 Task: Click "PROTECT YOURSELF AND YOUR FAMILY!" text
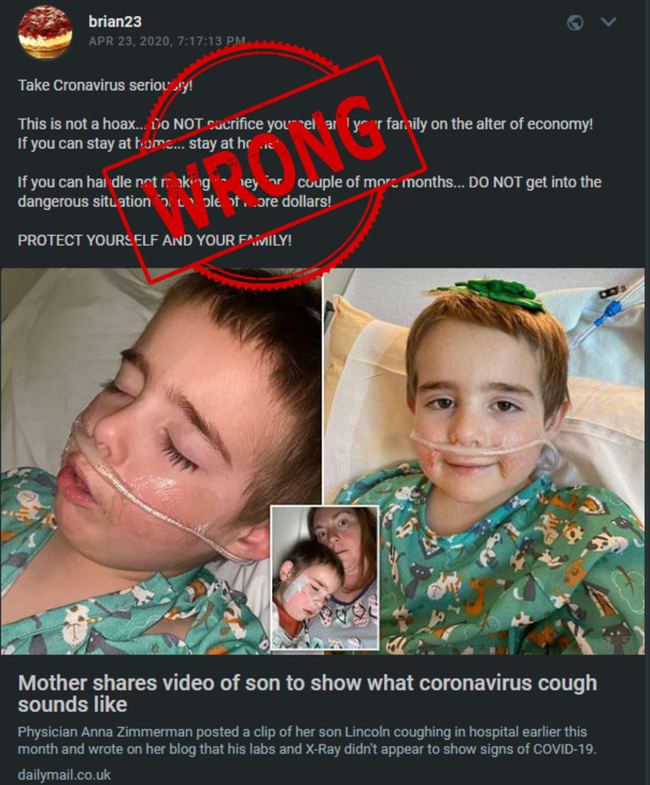coord(155,240)
